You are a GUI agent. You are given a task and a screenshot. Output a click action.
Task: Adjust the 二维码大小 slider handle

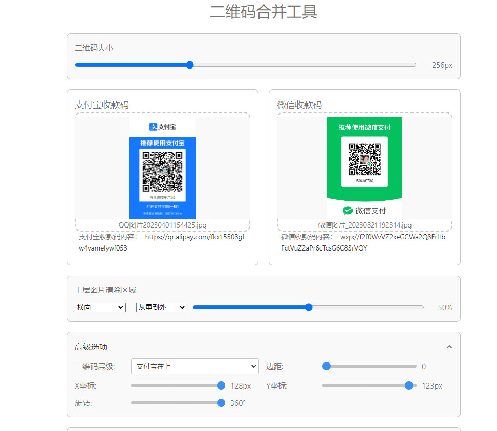[x=190, y=65]
